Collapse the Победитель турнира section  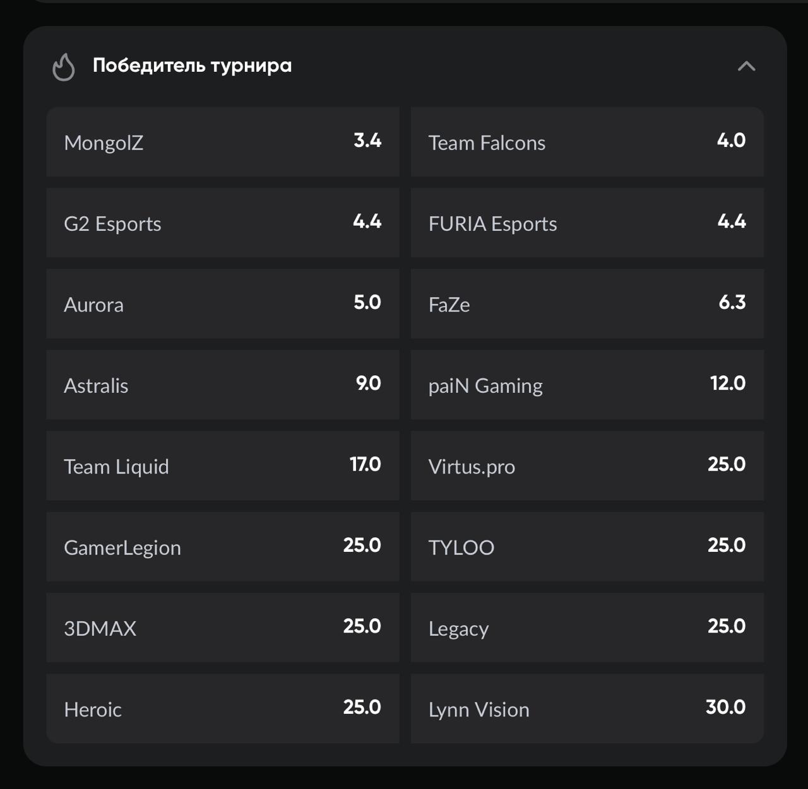(746, 66)
